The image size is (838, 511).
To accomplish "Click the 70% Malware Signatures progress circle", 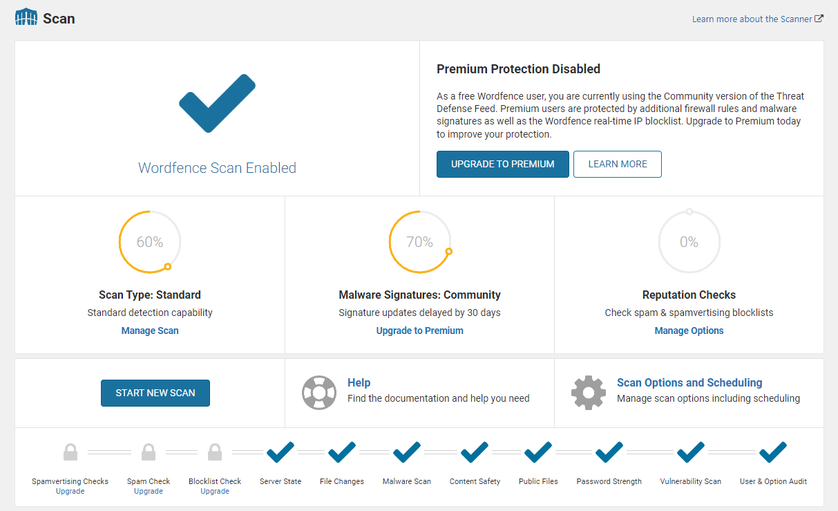I will coord(419,242).
